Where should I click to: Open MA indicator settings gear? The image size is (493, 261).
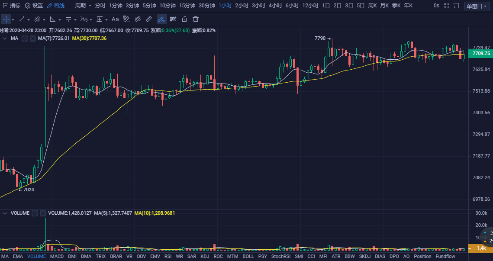(25, 39)
